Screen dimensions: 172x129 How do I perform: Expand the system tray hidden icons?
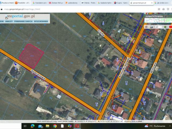click(x=170, y=126)
